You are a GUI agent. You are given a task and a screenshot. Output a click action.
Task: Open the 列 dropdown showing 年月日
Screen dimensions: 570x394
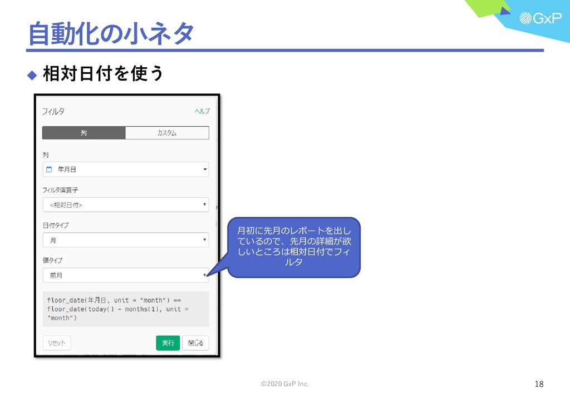click(126, 169)
